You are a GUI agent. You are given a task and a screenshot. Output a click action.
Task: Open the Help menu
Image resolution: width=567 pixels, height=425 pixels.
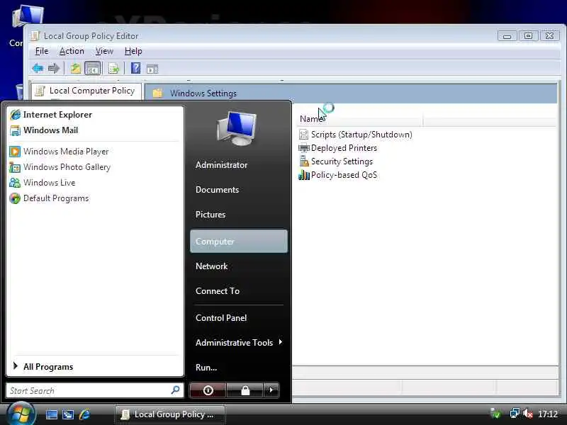click(x=133, y=51)
